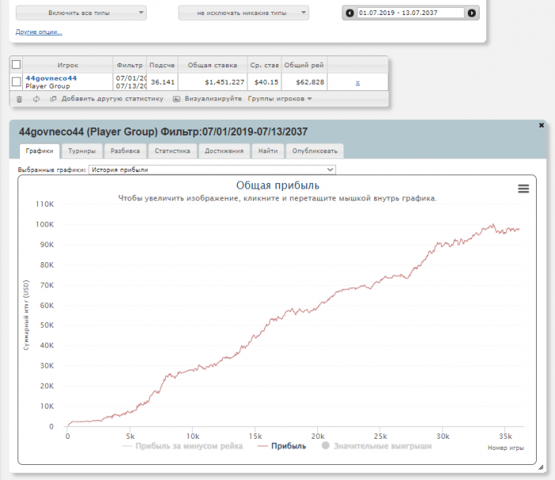Open the не исключать никакие типы dropdown

click(x=243, y=13)
